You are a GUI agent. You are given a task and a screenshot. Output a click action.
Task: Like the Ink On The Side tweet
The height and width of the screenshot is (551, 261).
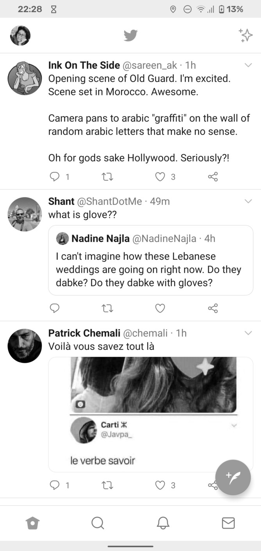coord(160,177)
